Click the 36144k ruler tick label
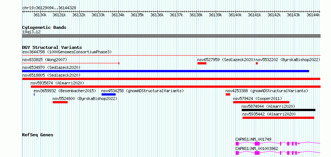This screenshot has width=331, height=157. 313,15
